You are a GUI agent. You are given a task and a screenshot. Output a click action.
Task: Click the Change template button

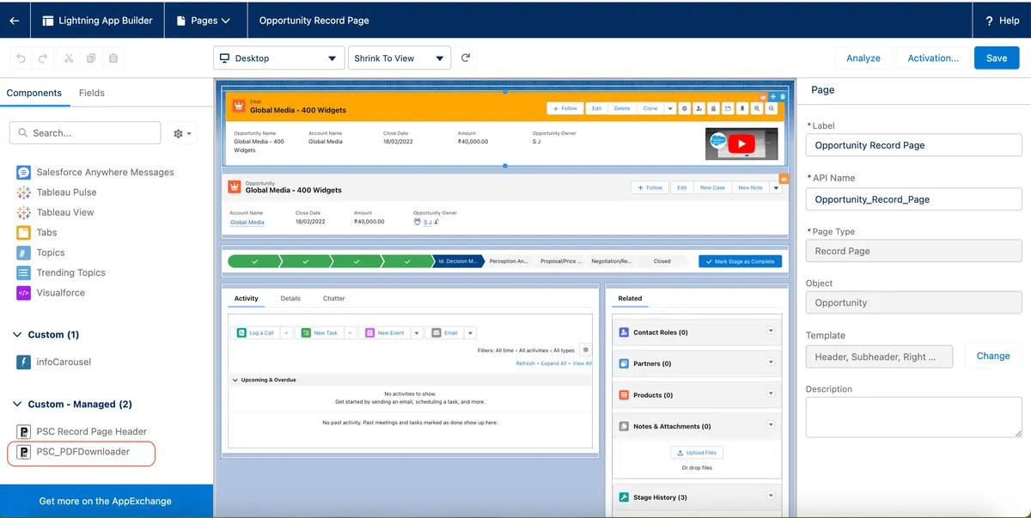[x=993, y=356]
